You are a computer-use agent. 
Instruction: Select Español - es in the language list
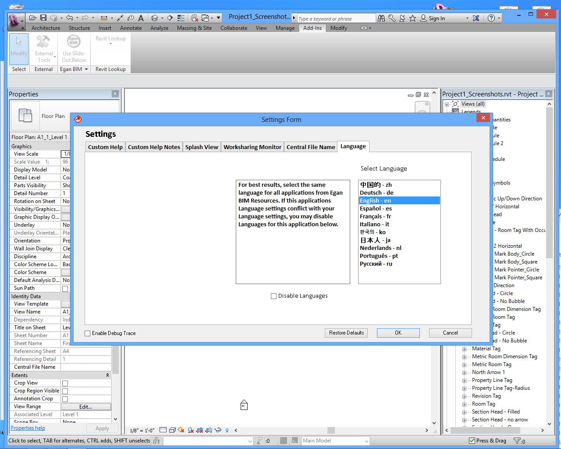(399, 209)
